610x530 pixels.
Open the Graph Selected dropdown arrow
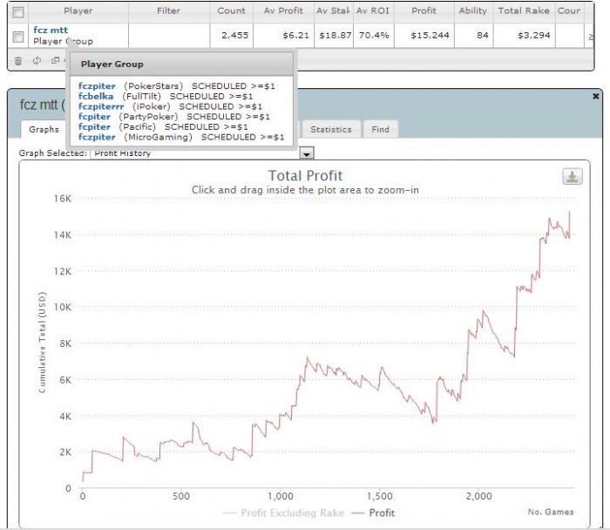[307, 153]
